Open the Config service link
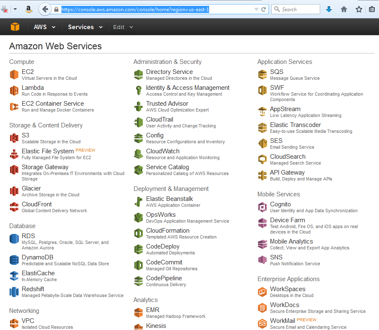 coord(155,135)
